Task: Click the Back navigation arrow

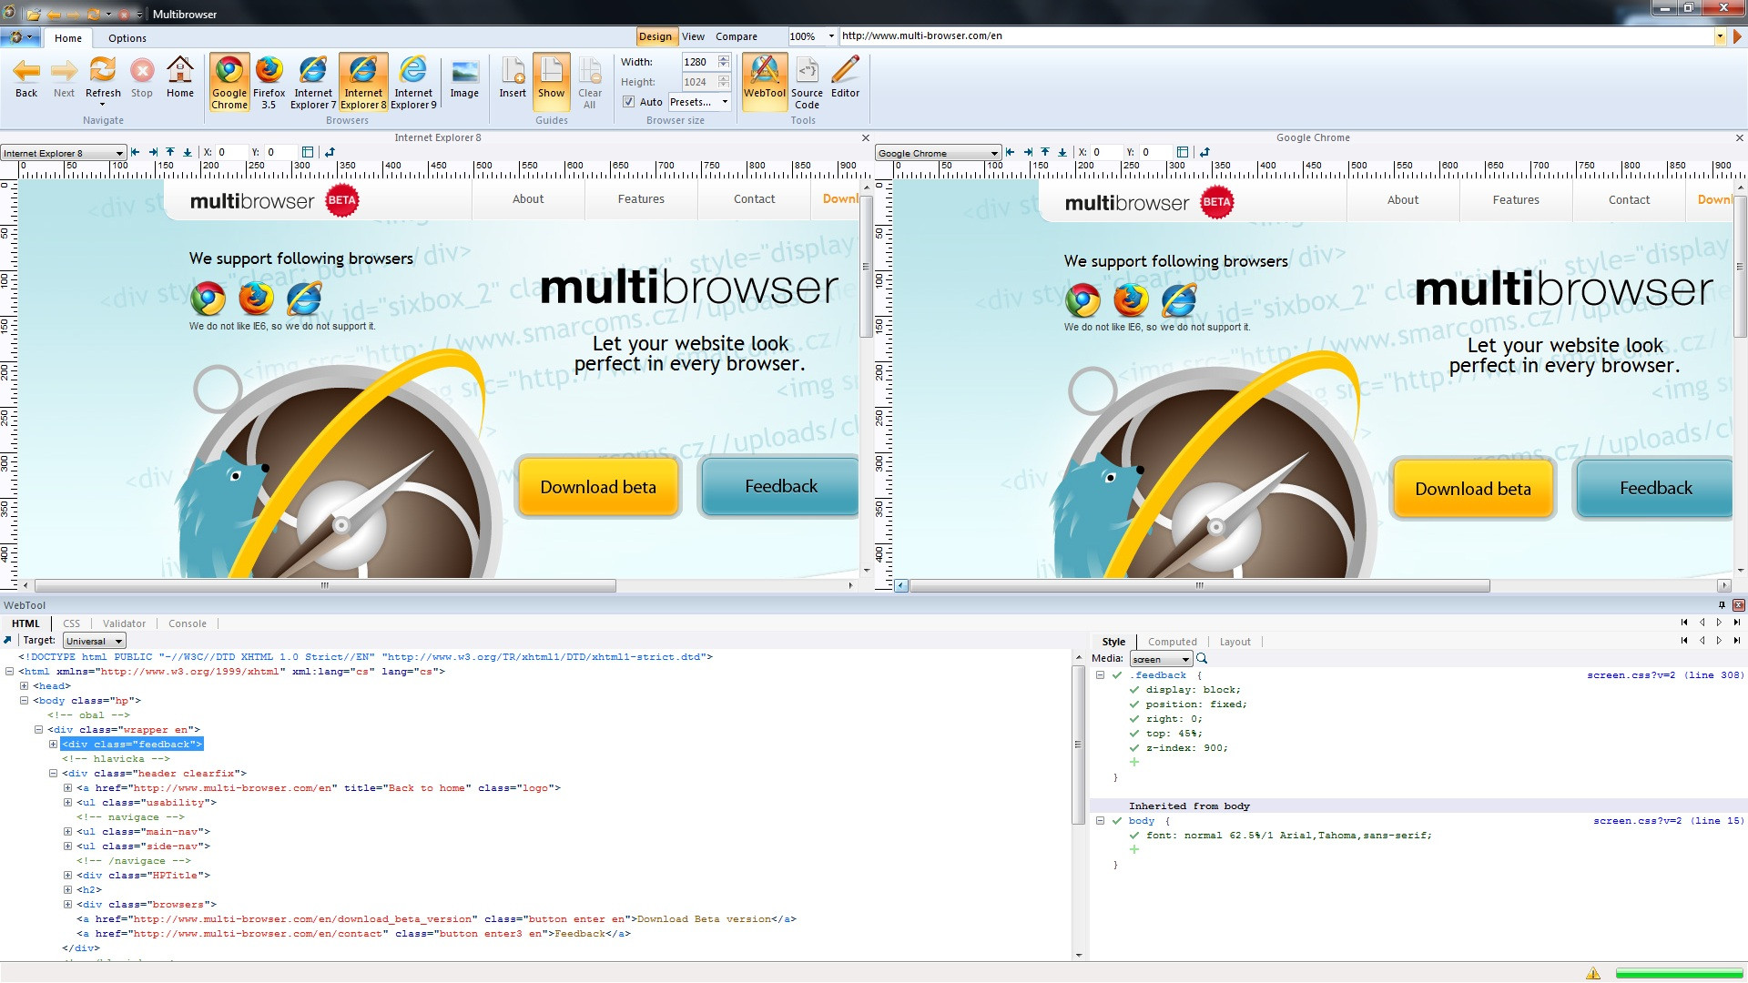Action: pos(26,77)
